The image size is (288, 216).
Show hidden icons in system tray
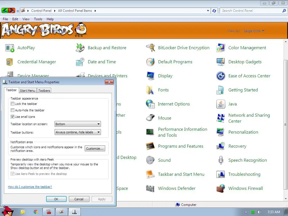(x=246, y=212)
